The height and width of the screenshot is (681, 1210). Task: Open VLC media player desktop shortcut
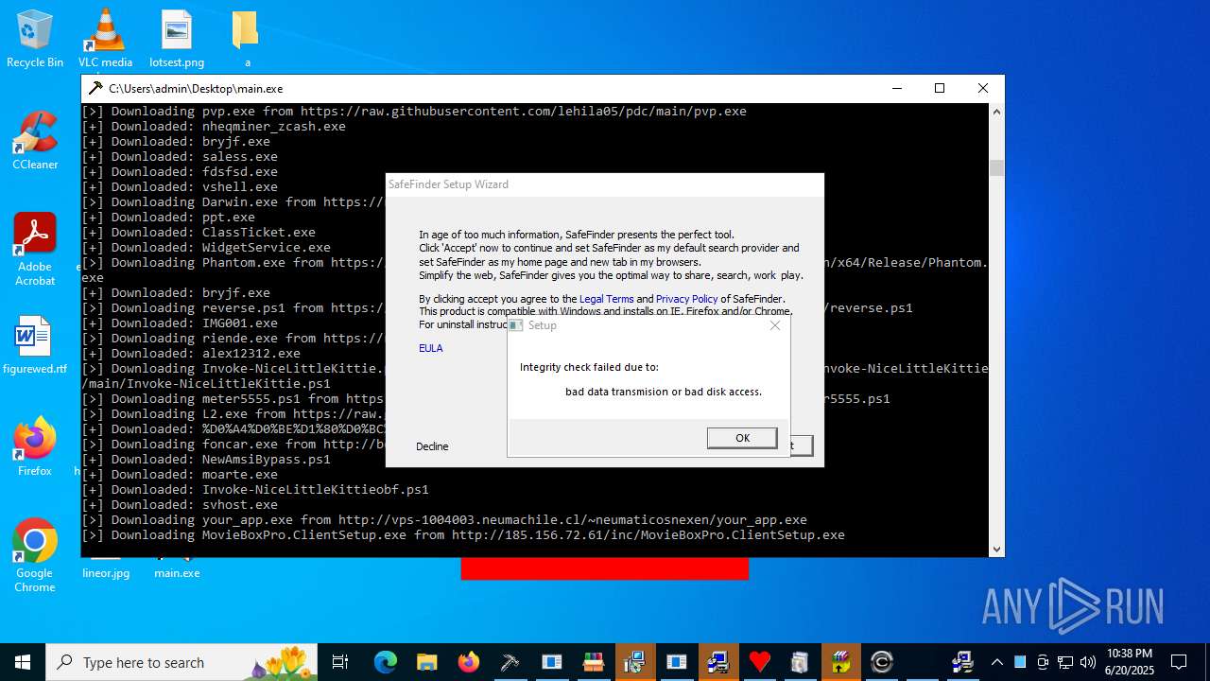pos(105,40)
